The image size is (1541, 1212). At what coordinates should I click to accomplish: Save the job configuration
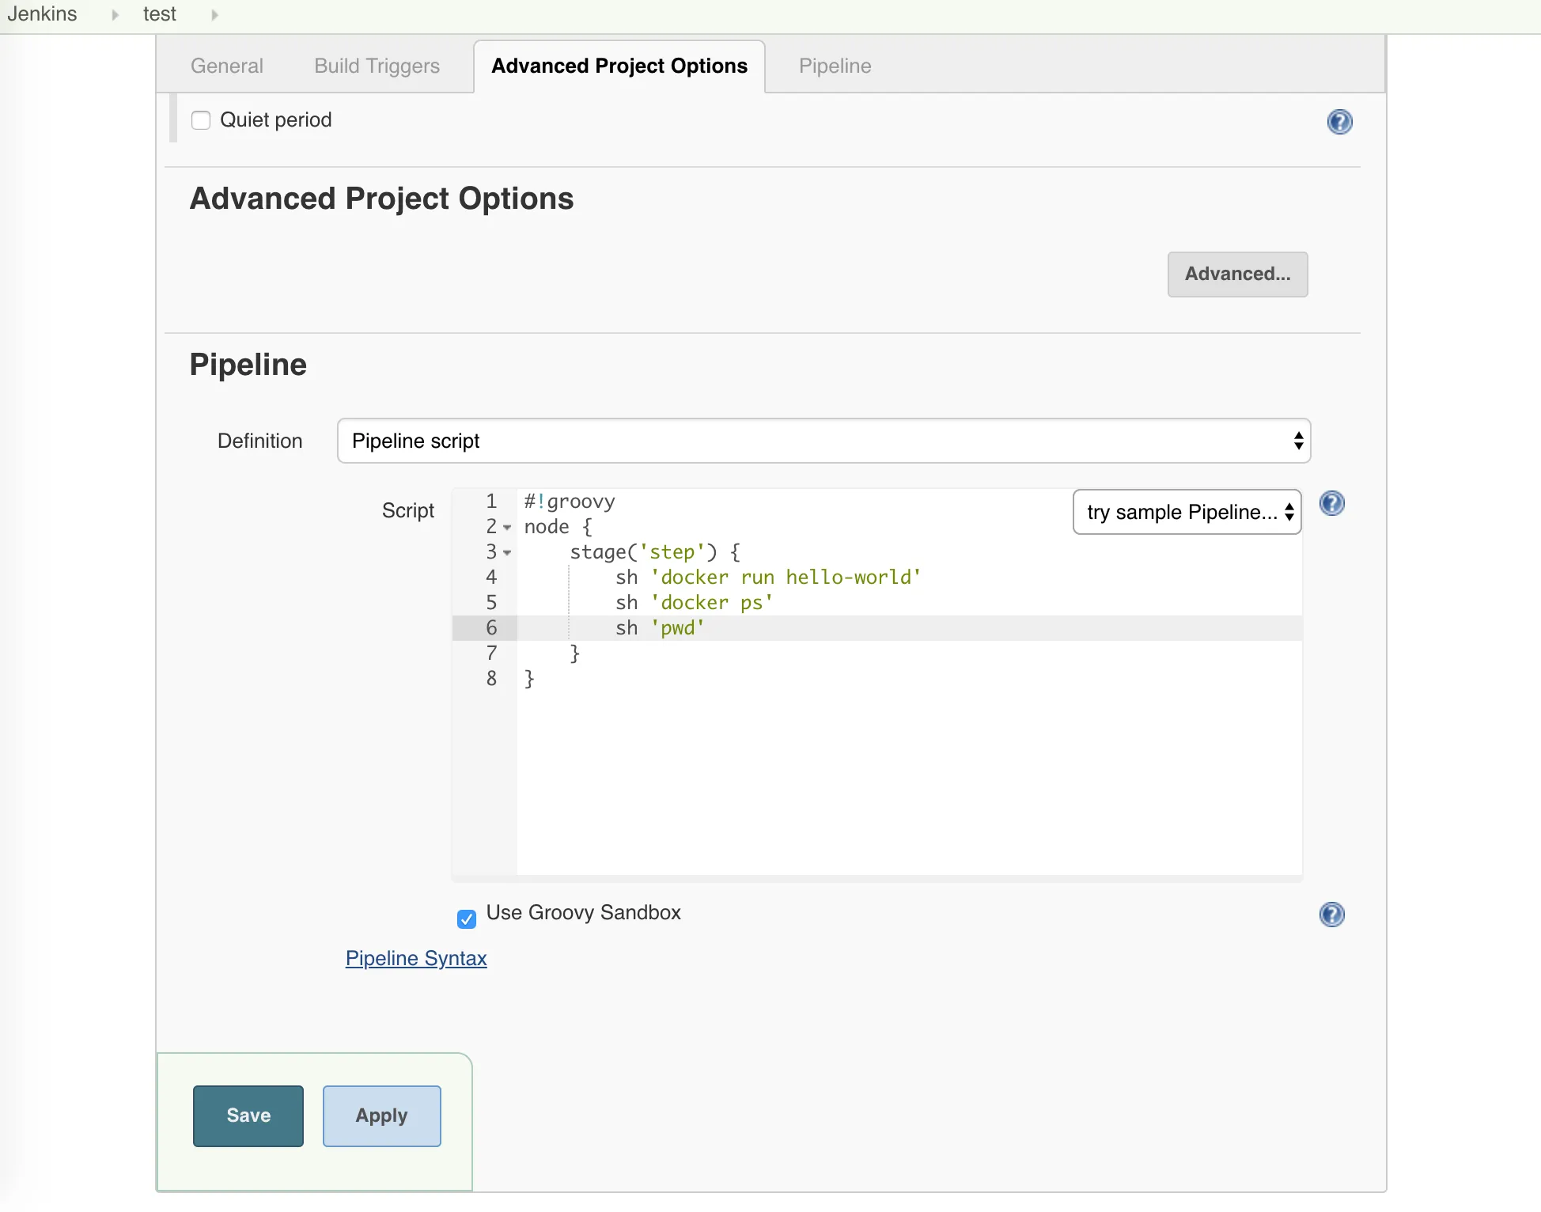click(248, 1115)
